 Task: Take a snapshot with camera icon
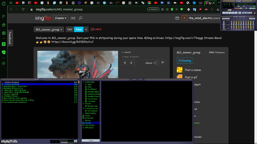[167, 9]
